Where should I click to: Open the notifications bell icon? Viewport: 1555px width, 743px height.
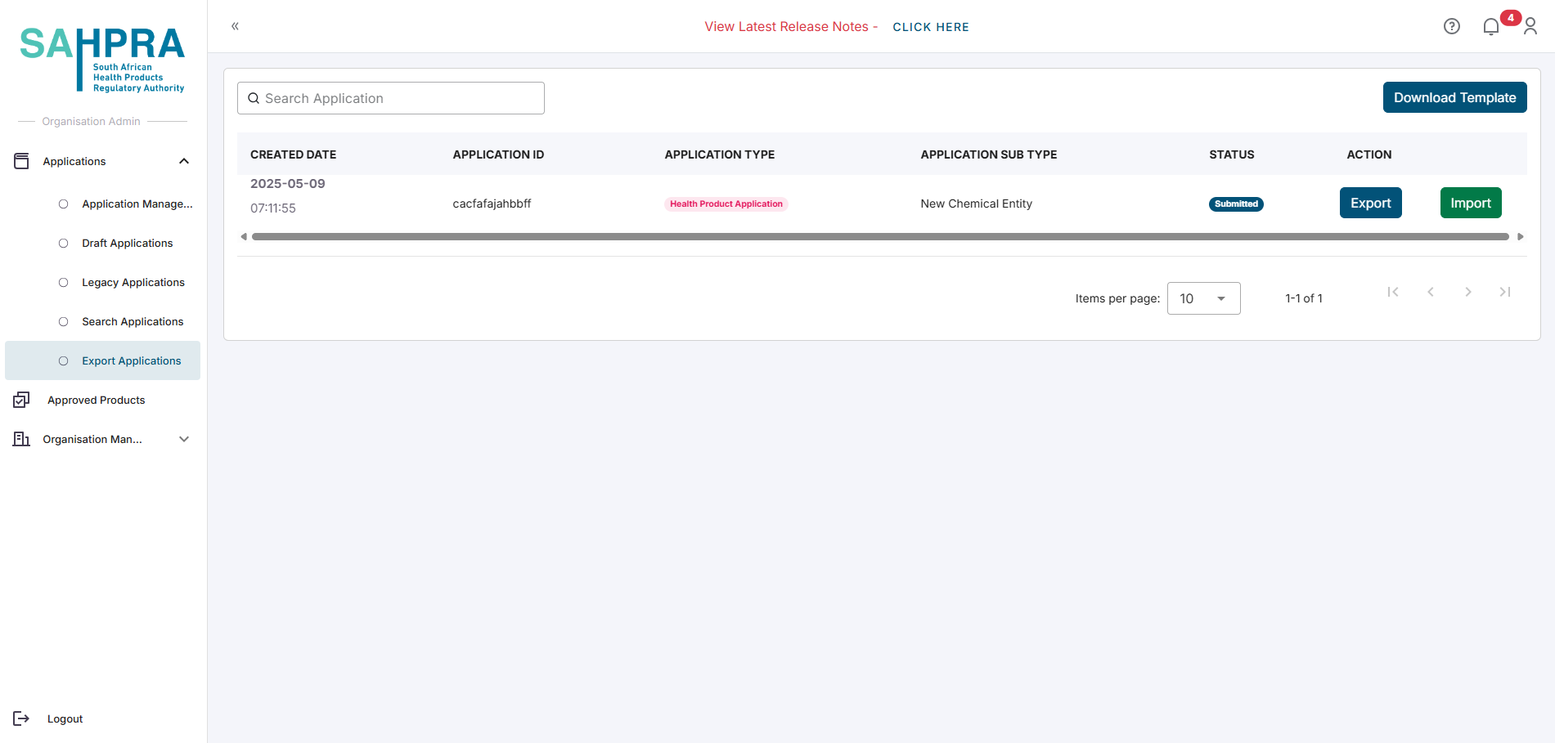click(x=1490, y=27)
